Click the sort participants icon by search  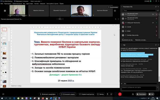tap(158, 11)
